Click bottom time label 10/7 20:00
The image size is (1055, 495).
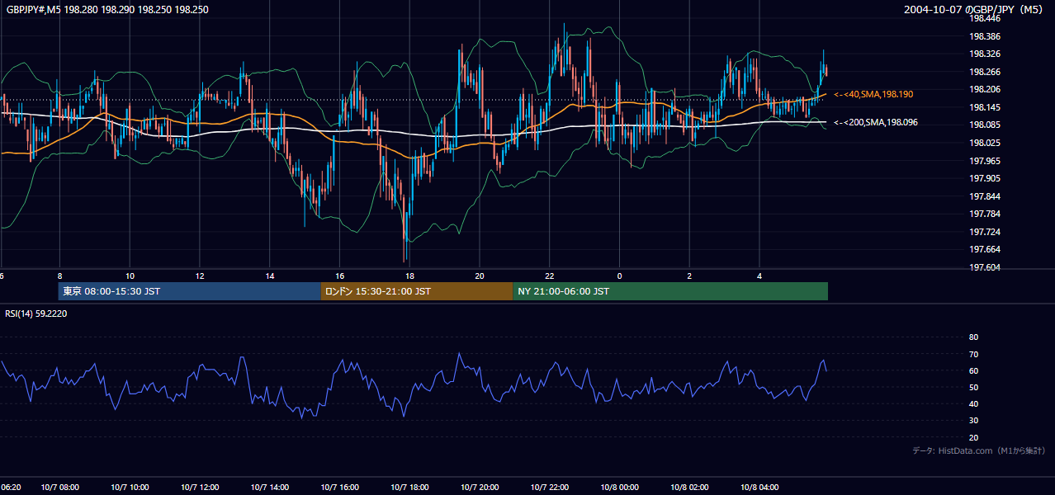(480, 488)
